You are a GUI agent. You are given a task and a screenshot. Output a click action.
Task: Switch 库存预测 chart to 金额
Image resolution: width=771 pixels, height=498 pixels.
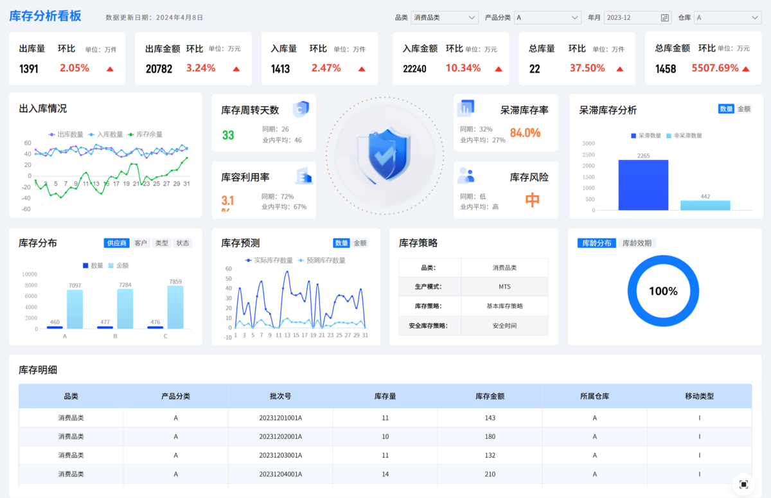point(359,243)
